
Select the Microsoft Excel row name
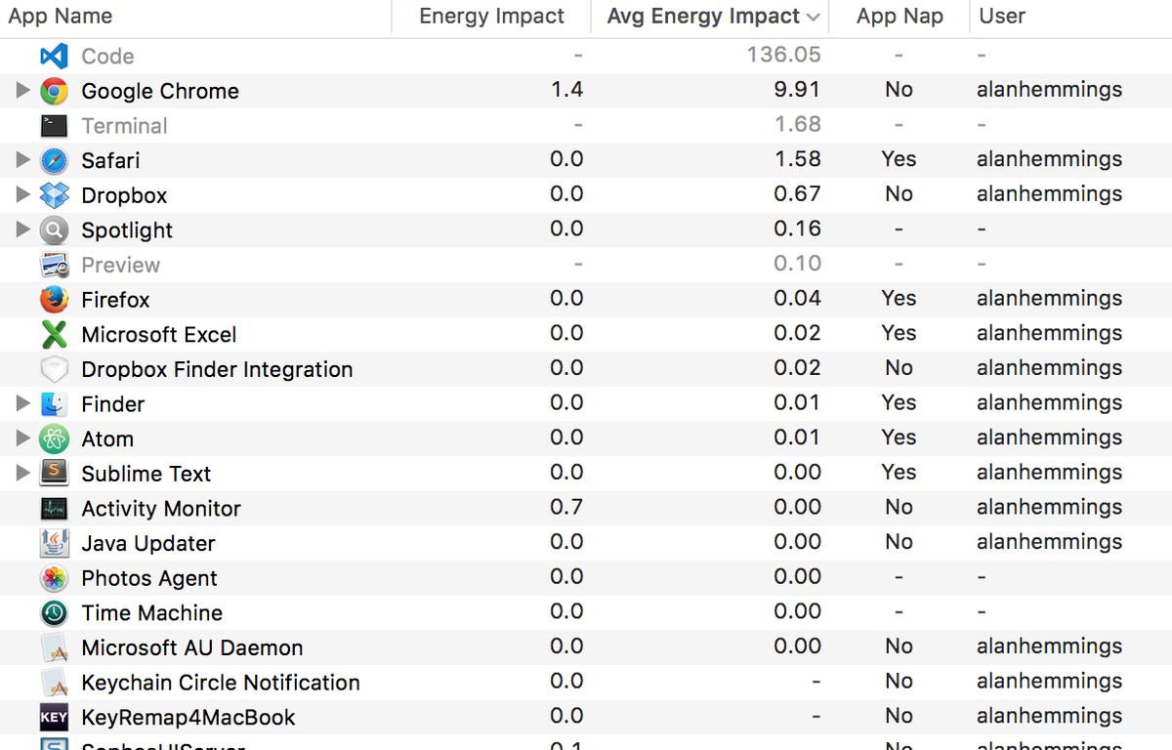pos(159,335)
